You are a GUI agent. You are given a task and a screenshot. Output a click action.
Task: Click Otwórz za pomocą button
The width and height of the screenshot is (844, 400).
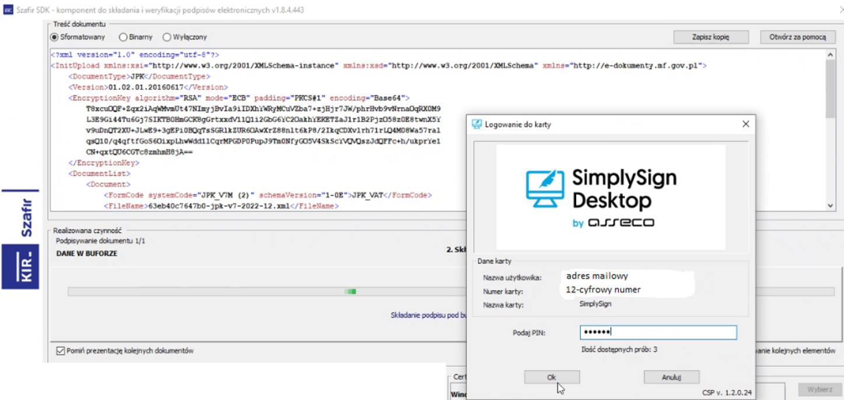797,37
